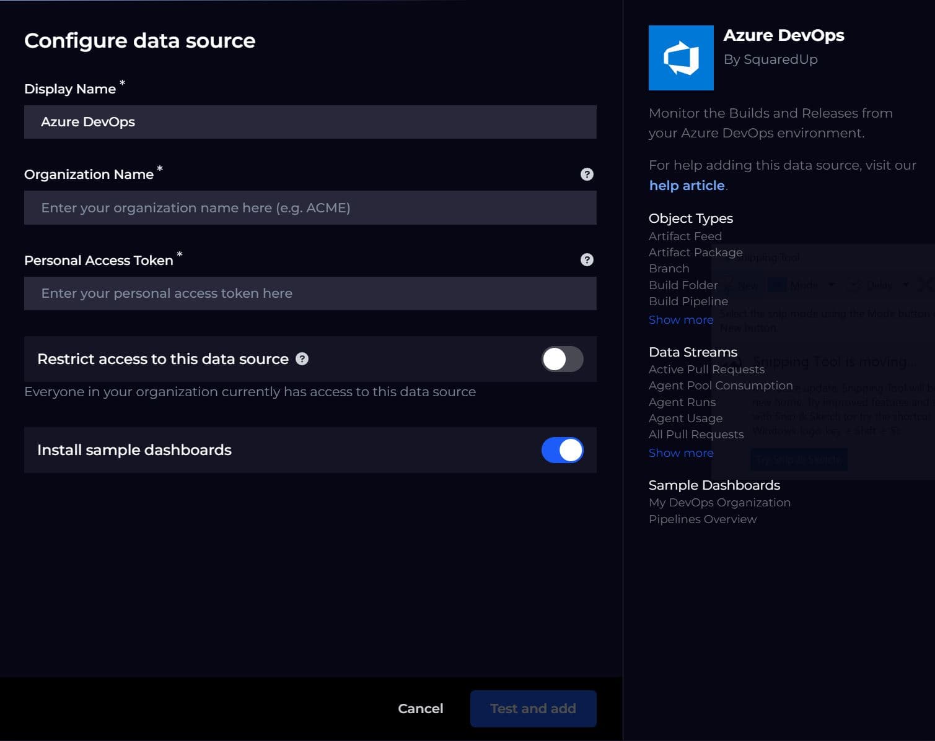This screenshot has height=741, width=935.
Task: Click the Organization Name input field
Action: tap(310, 207)
